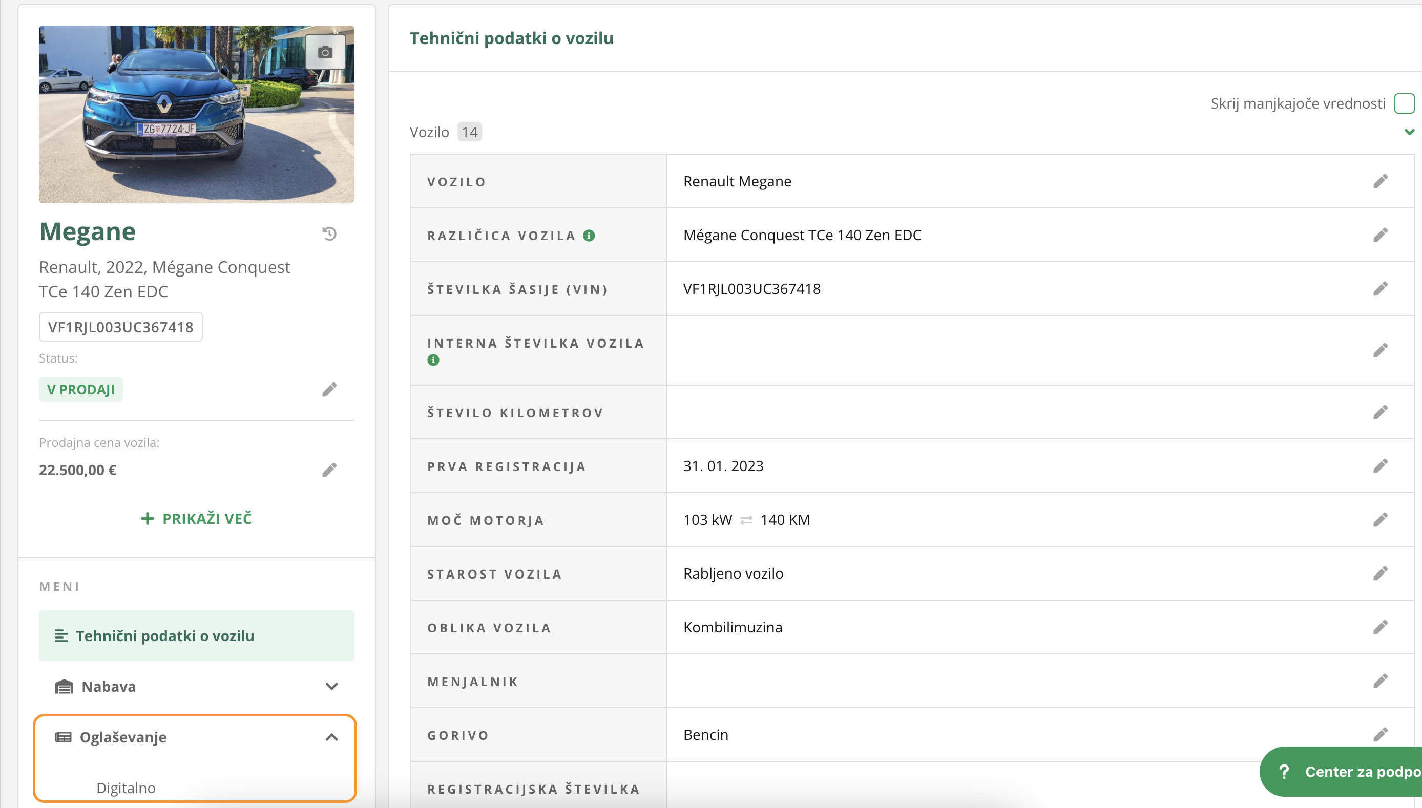The image size is (1422, 808).
Task: Click the Megane title heading
Action: (88, 231)
